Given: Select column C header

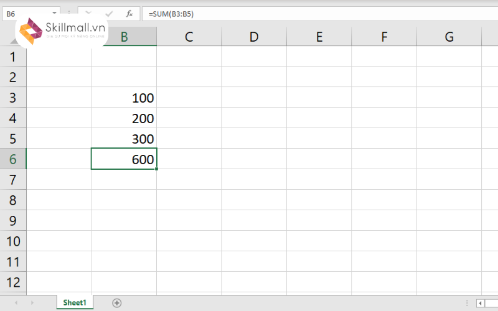Looking at the screenshot, I should click(189, 37).
